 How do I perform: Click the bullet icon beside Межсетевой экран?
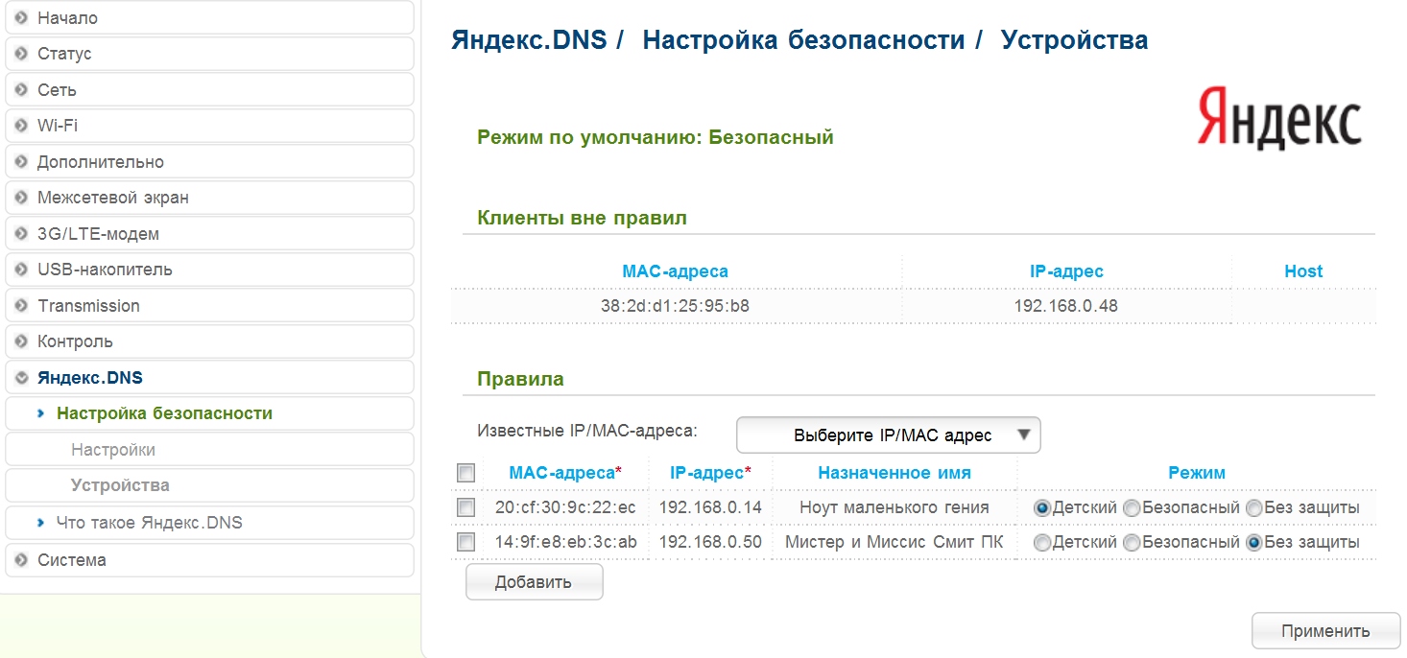21,198
